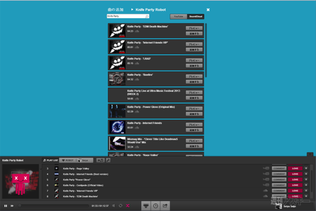This screenshot has height=211, width=316.
Task: Toggle the pink shuffle icon
Action: click(128, 206)
